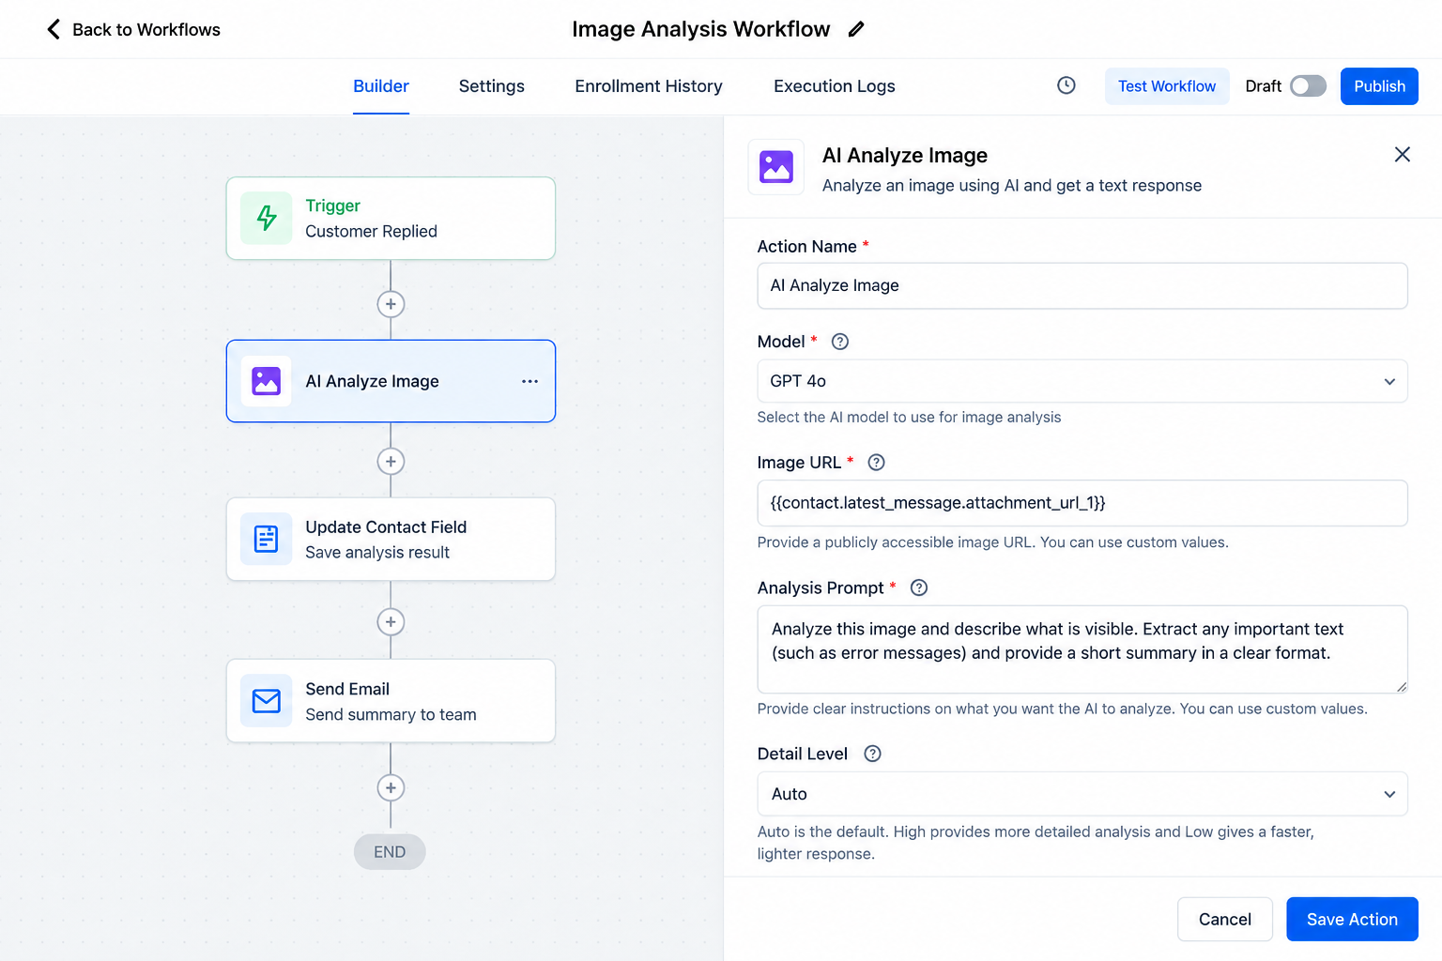
Task: Click the large purple image icon in panel header
Action: coord(776,167)
